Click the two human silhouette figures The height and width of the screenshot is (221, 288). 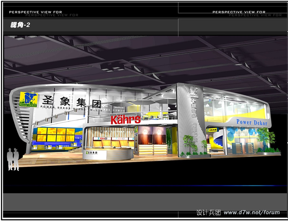point(13,159)
